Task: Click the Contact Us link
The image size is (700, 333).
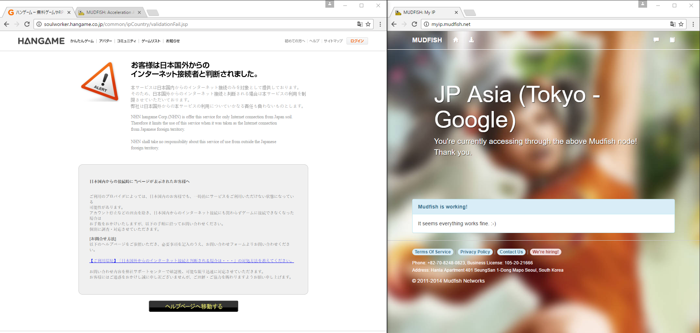Action: 511,252
